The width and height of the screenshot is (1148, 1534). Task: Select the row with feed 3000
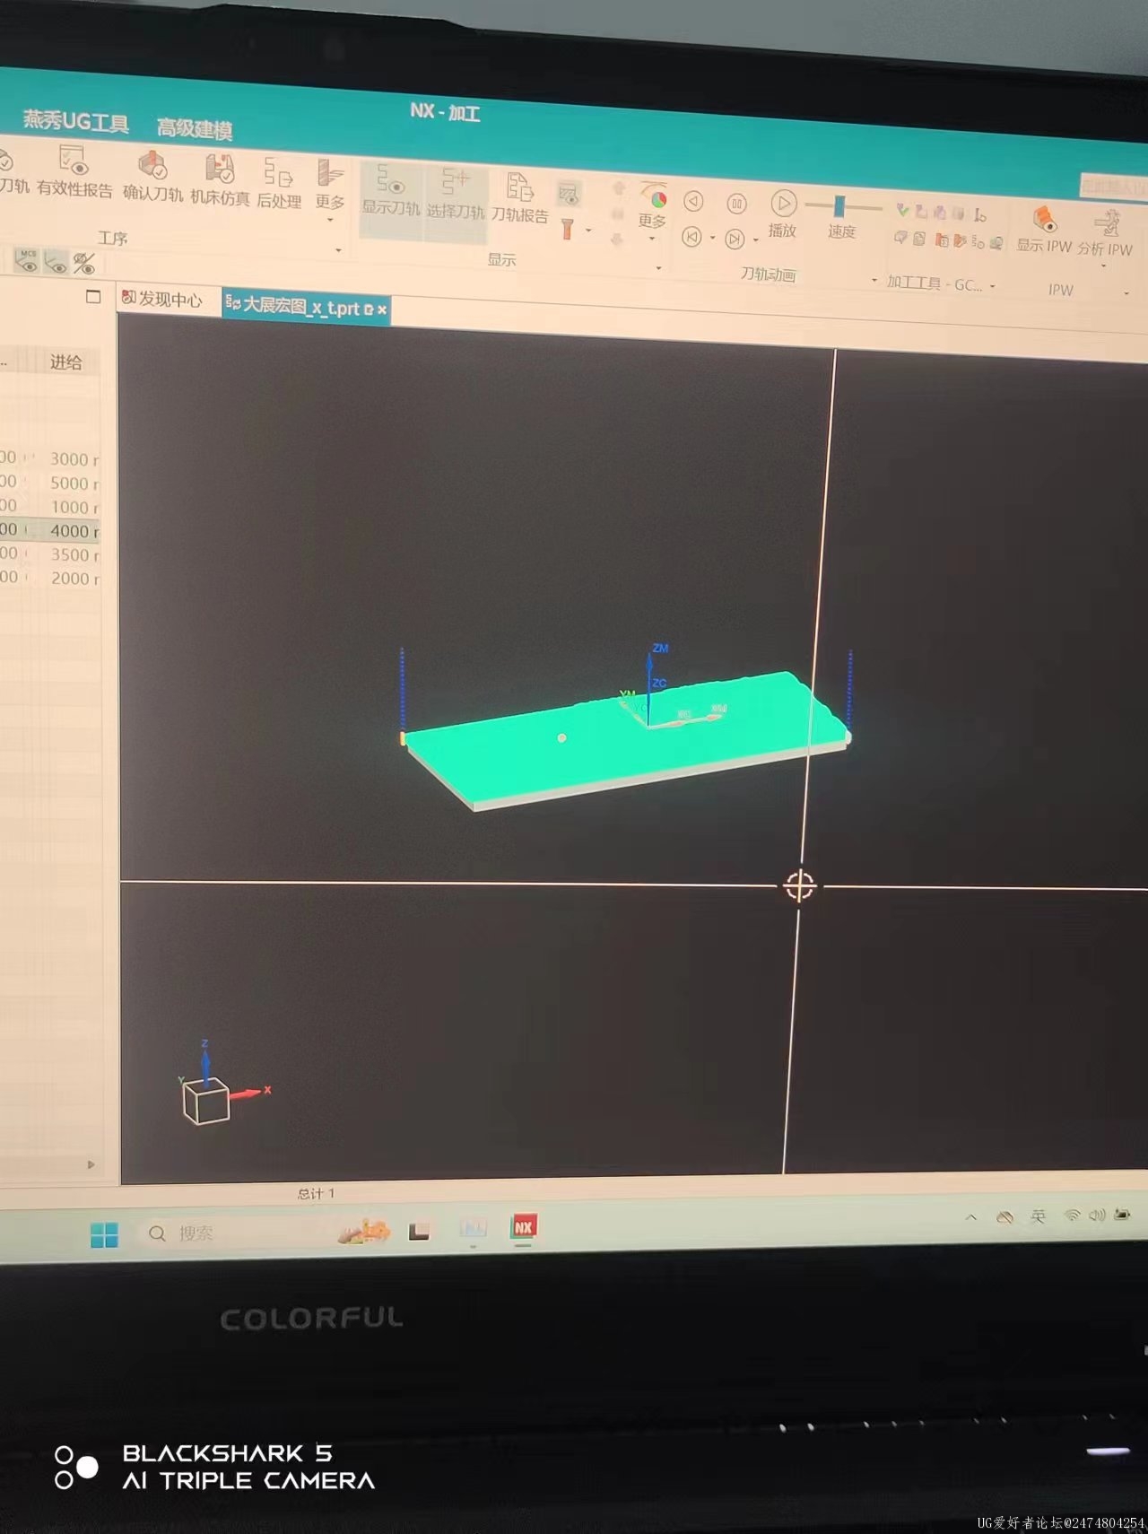(49, 458)
